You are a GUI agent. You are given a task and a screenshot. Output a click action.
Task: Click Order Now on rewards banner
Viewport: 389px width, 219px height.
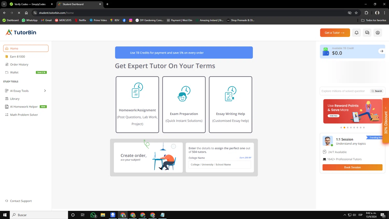click(x=334, y=116)
